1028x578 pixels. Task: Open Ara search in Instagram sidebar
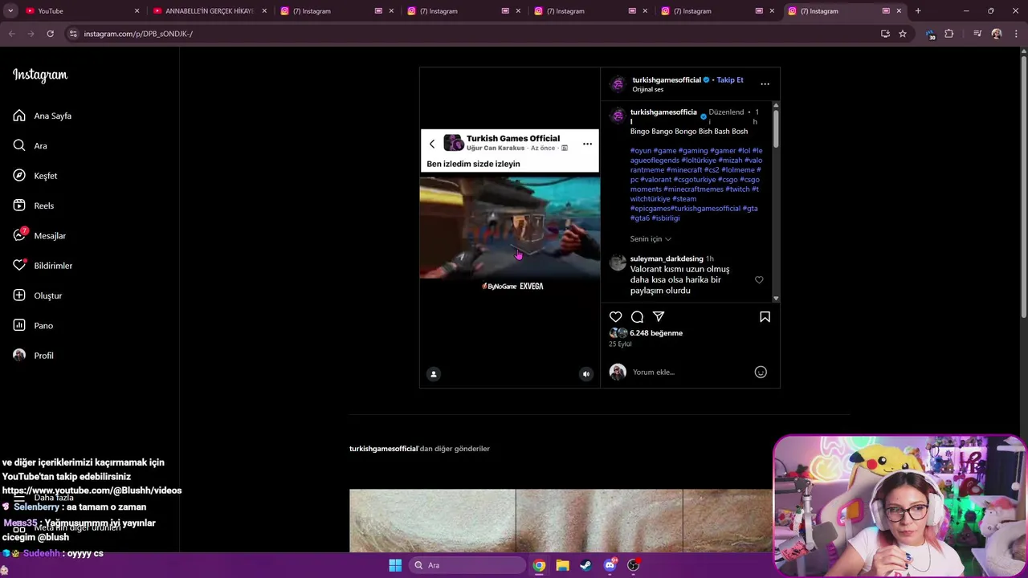click(31, 145)
